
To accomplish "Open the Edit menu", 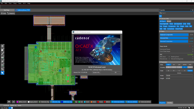I will pyautogui.click(x=6, y=4).
